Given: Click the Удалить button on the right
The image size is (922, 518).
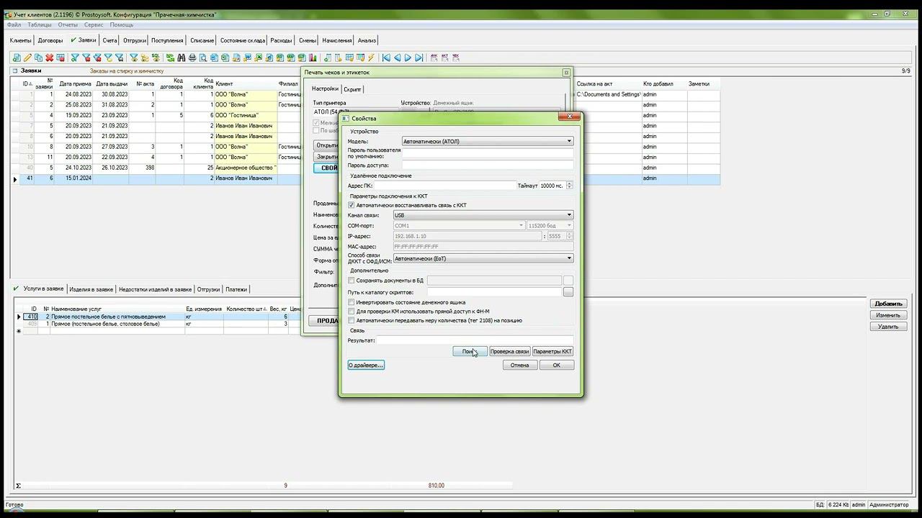Looking at the screenshot, I should click(x=888, y=327).
